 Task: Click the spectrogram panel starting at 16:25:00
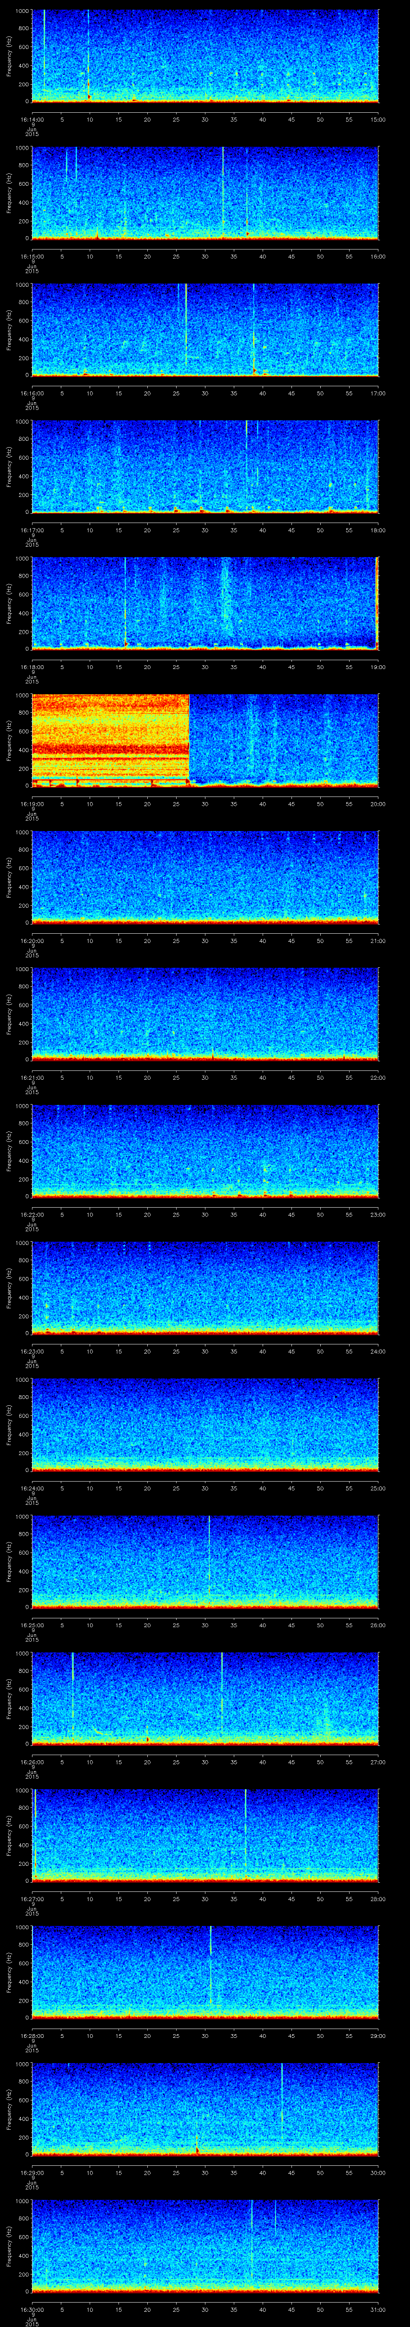click(205, 1561)
